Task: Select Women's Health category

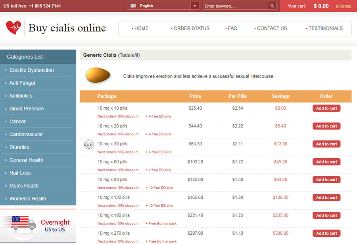Action: [27, 199]
